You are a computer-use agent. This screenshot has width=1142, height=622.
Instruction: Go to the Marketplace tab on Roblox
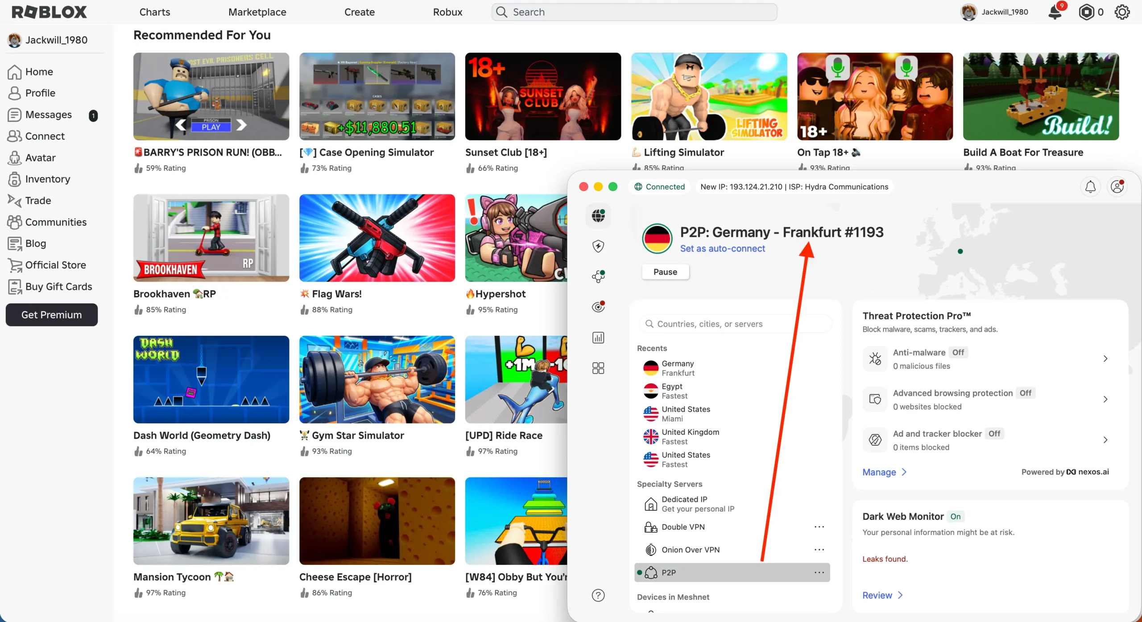click(257, 12)
